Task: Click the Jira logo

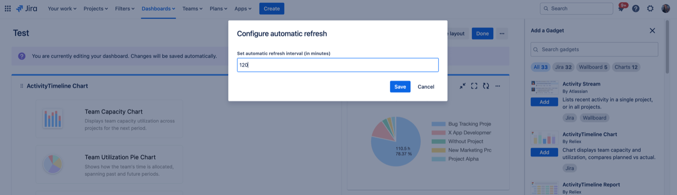Action: click(x=27, y=8)
